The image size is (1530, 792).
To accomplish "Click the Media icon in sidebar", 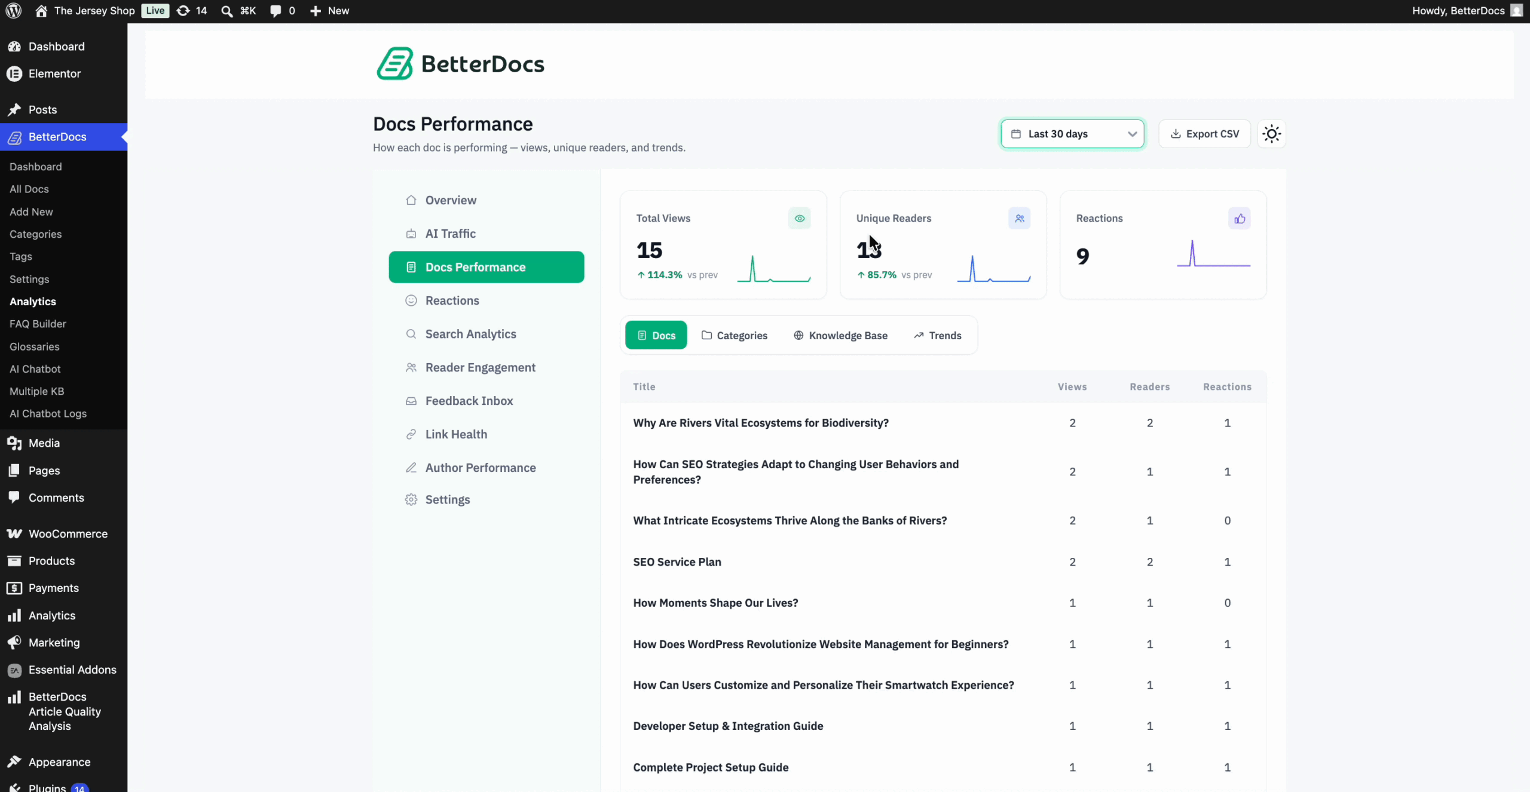I will tap(14, 443).
